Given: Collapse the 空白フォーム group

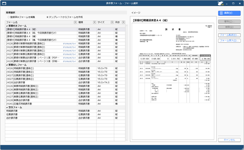Looking at the screenshot, I should 7,107.
